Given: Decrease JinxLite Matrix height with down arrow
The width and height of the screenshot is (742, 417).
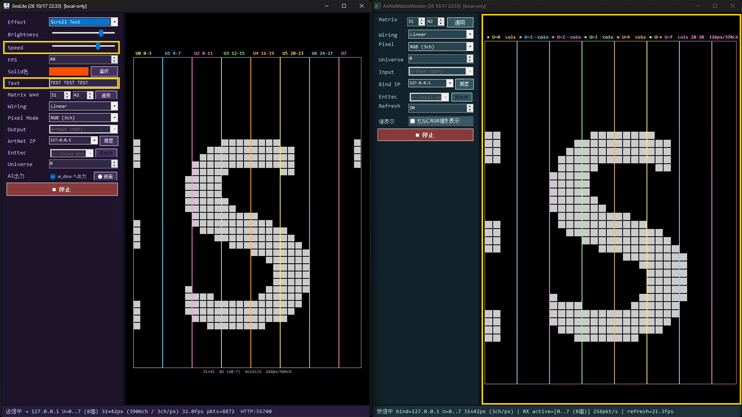Looking at the screenshot, I should (x=90, y=97).
